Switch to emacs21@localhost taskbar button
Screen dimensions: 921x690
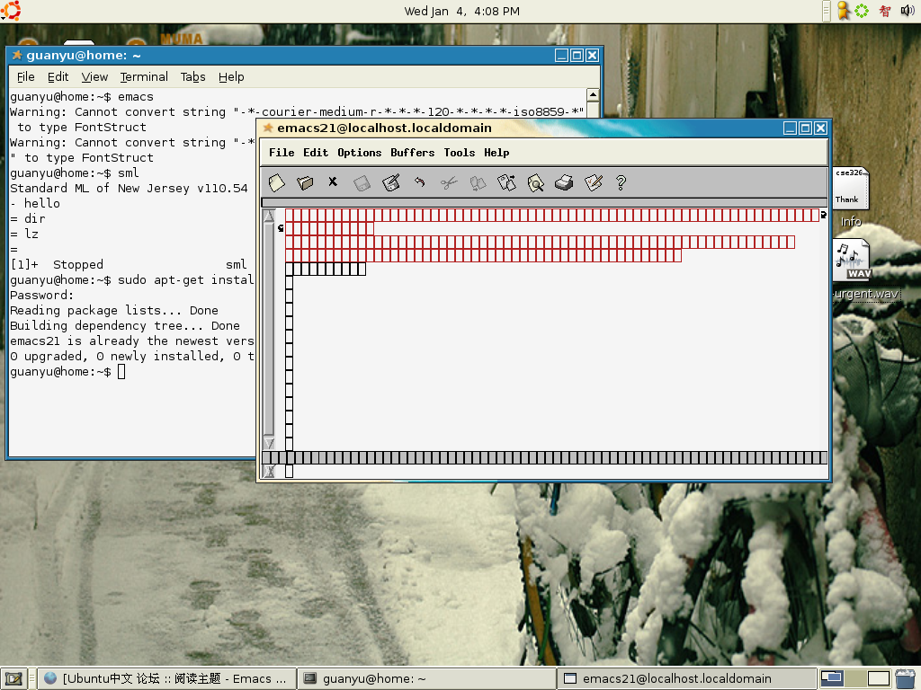[x=686, y=679]
